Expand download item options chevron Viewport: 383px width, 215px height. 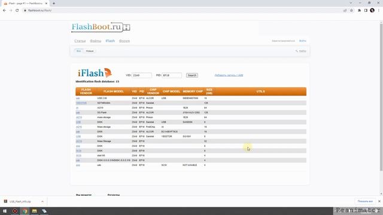(x=42, y=202)
